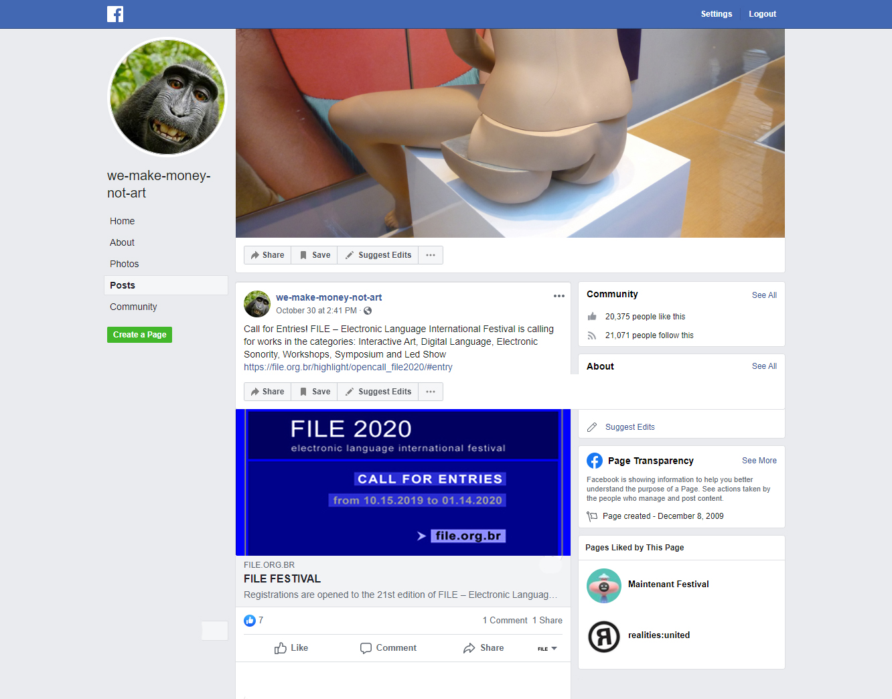Click the blue like reaction icon
The width and height of the screenshot is (892, 699).
tap(250, 621)
